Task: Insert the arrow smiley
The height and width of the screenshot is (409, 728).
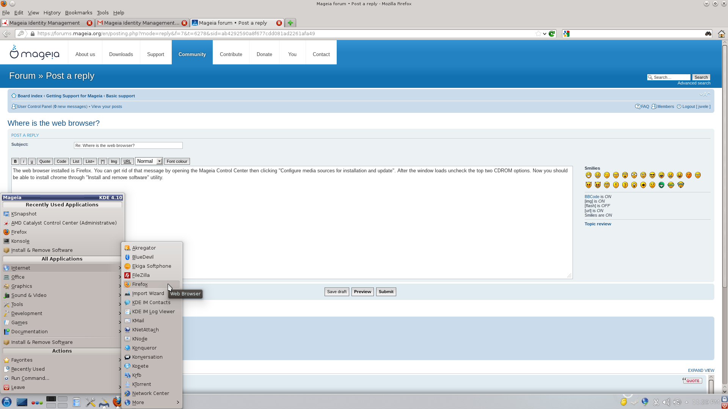Action: [643, 185]
